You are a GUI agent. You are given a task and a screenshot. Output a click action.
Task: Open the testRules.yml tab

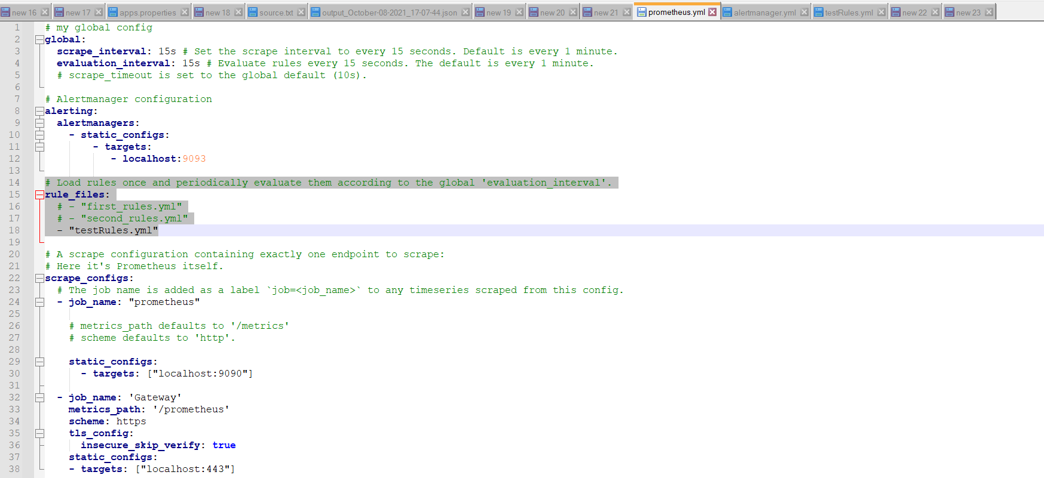(849, 13)
